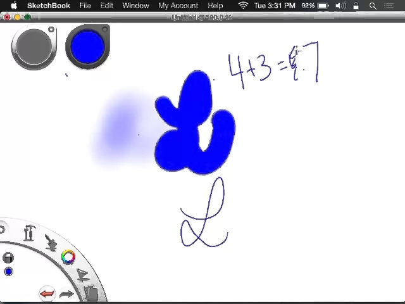
Task: Click the clock showing Tue 3:31 PM
Action: click(x=275, y=6)
